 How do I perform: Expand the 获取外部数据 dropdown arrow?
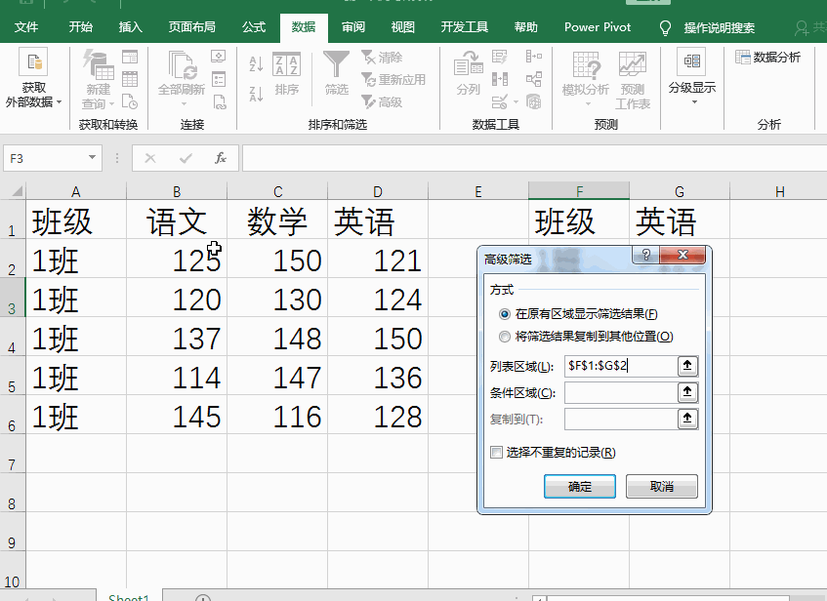pyautogui.click(x=59, y=102)
